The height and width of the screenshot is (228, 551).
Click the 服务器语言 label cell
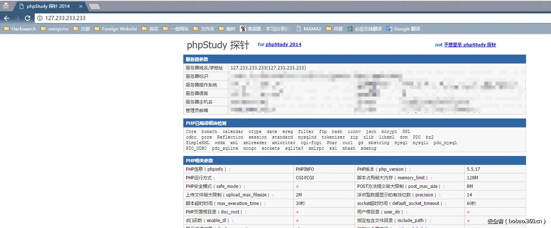pos(206,94)
